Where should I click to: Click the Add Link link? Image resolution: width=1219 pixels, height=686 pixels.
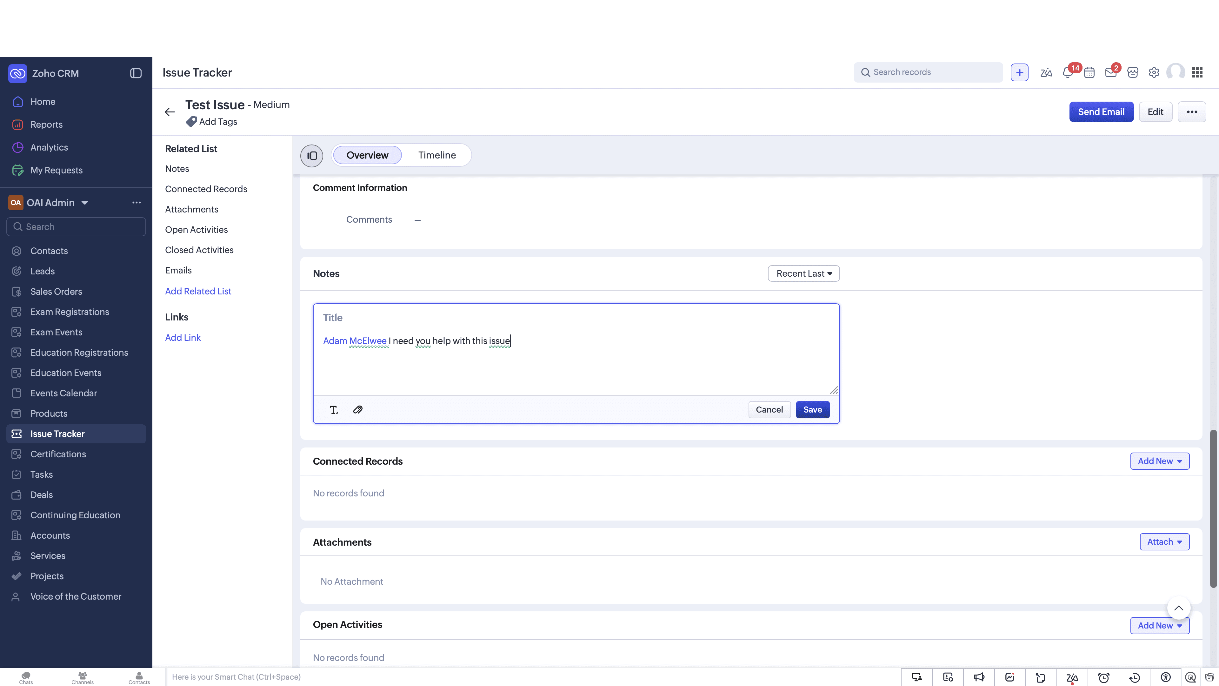pyautogui.click(x=183, y=338)
